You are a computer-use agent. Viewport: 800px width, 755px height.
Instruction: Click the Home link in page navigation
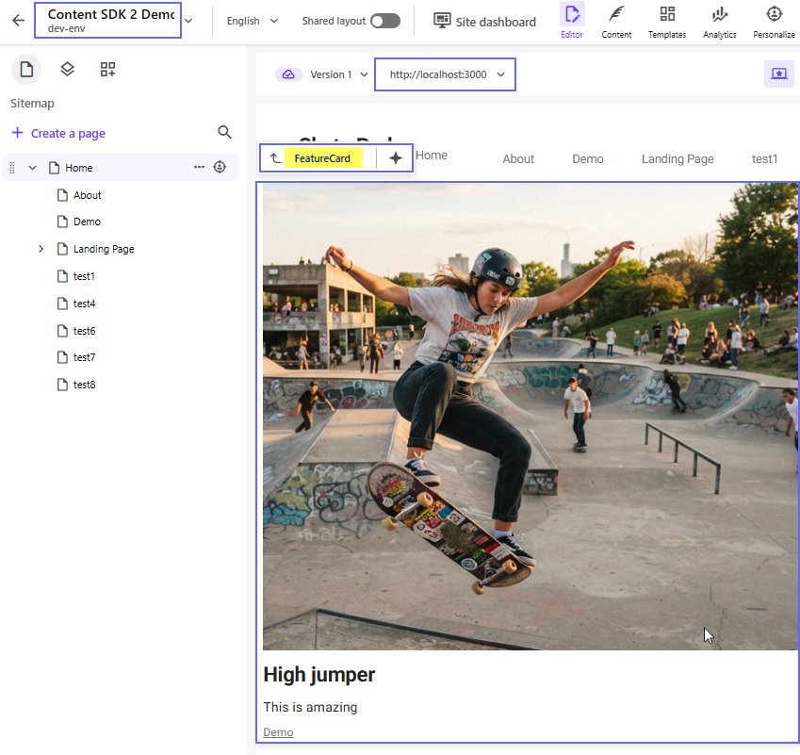click(x=432, y=156)
